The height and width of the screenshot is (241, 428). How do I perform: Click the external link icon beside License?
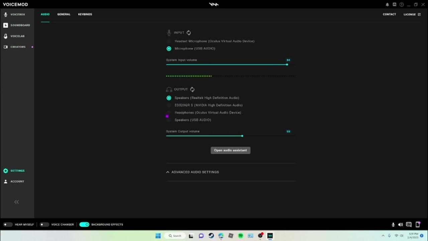coord(419,14)
